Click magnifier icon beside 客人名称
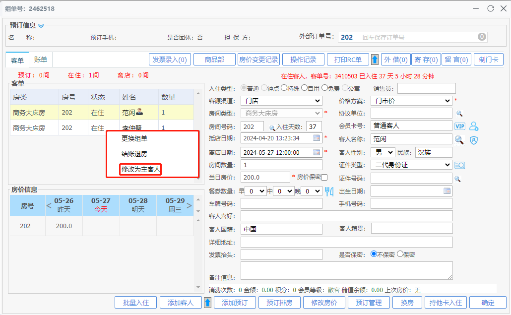The width and height of the screenshot is (511, 315). point(459,140)
